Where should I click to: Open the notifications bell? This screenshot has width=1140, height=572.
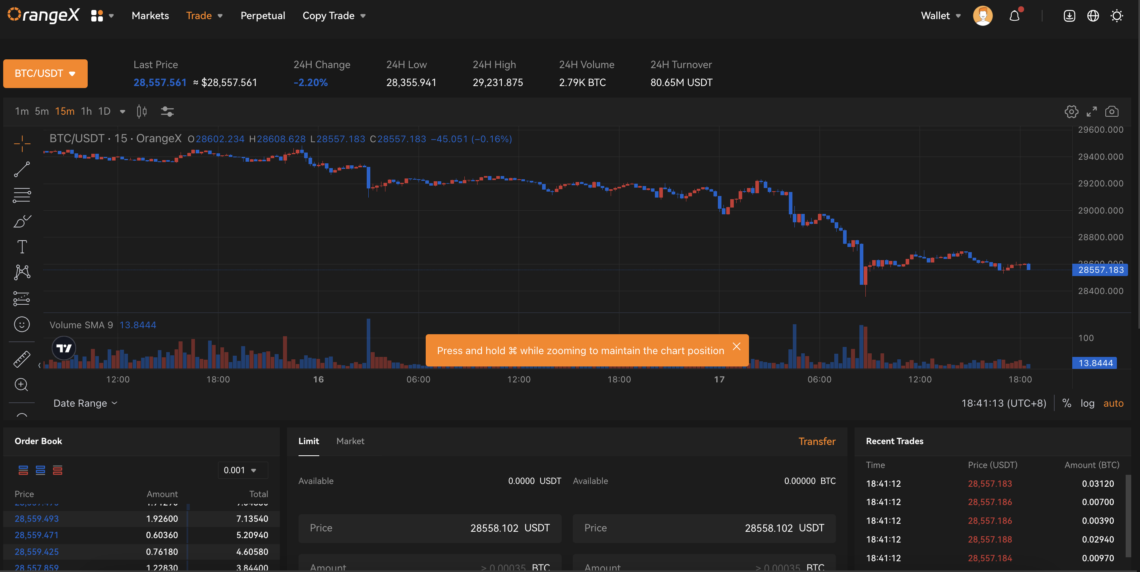pyautogui.click(x=1015, y=16)
